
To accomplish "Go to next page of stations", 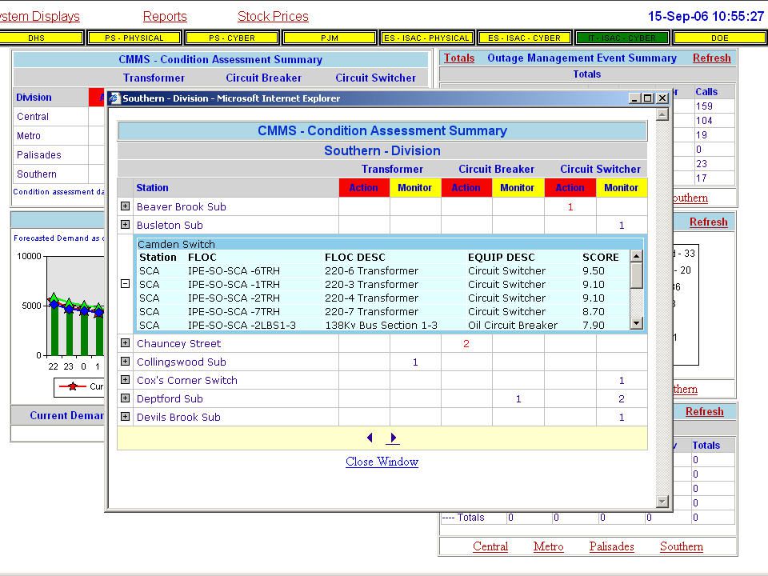I will [393, 438].
